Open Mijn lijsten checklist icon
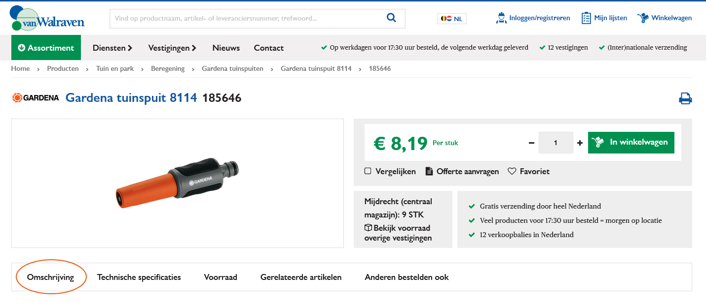Image resolution: width=706 pixels, height=306 pixels. coord(586,18)
